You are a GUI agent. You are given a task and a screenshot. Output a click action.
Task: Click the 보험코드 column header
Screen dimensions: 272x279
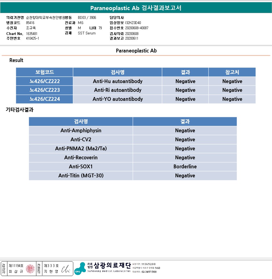tap(45, 72)
